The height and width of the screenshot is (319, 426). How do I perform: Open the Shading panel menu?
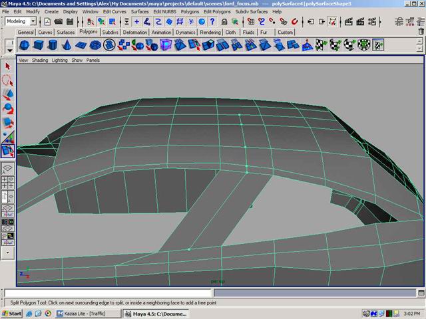click(40, 60)
